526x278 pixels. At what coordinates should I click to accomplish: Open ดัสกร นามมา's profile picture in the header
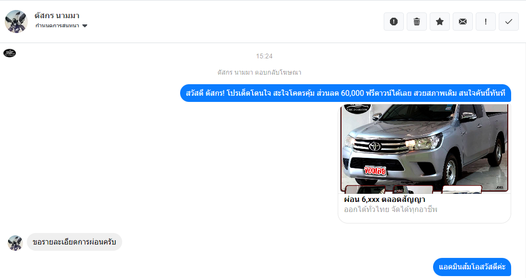pyautogui.click(x=16, y=22)
